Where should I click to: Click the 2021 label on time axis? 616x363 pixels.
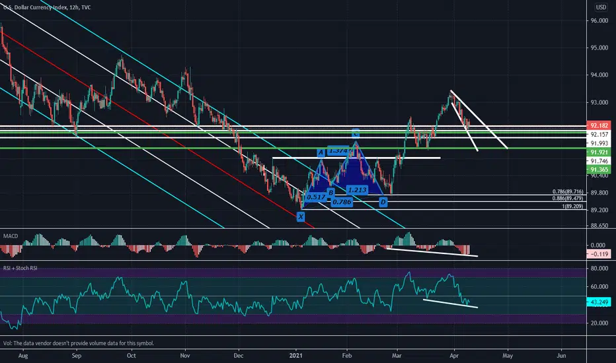(x=296, y=356)
